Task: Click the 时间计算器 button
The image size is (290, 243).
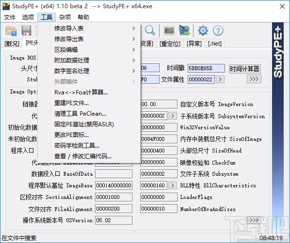Action: (x=244, y=69)
